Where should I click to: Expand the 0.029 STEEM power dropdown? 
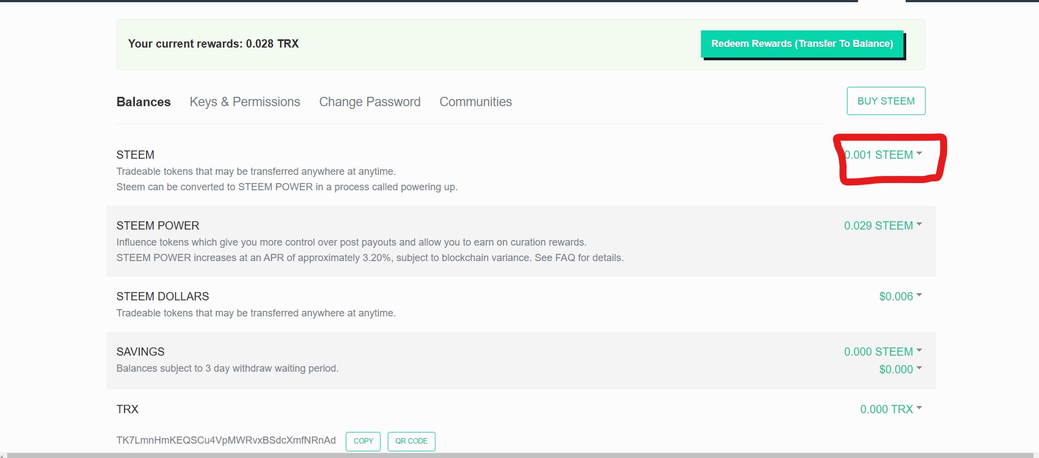coord(883,226)
